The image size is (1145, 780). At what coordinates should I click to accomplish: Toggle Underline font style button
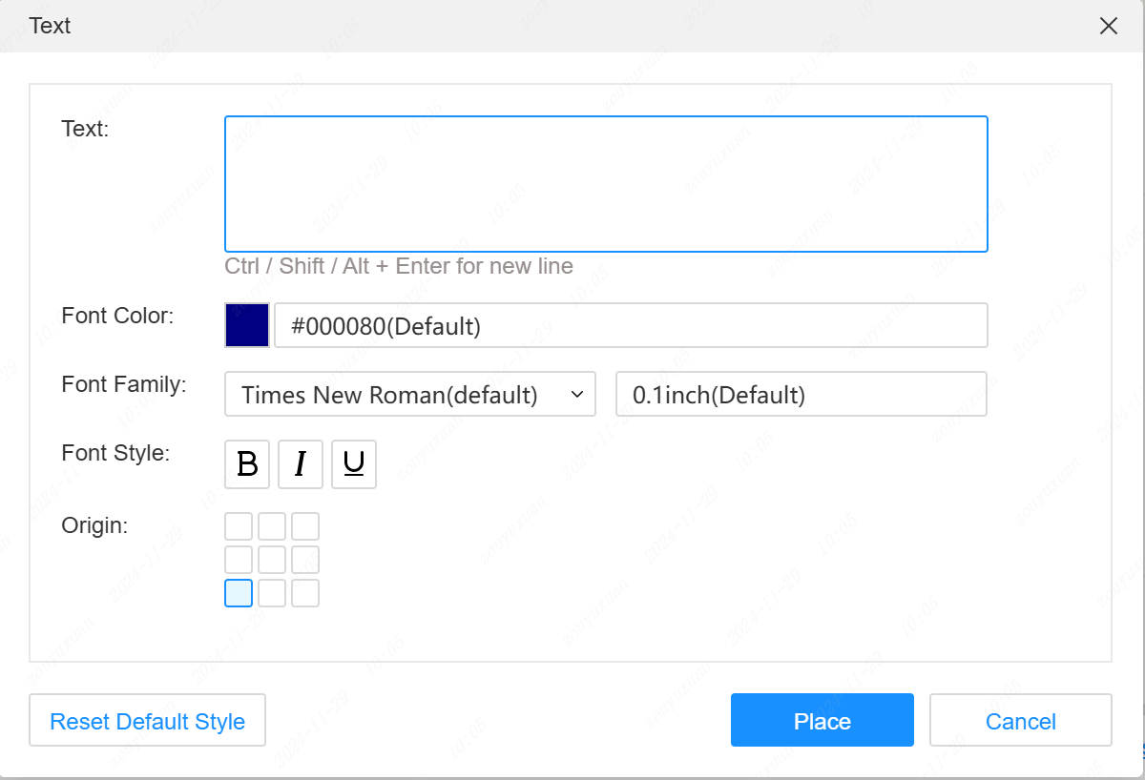tap(354, 464)
